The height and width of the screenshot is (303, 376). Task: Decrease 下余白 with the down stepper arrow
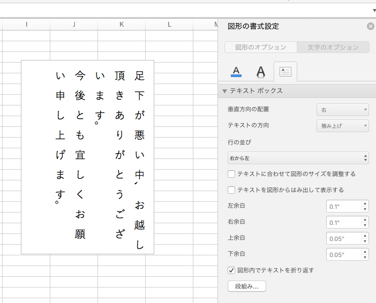365,257
